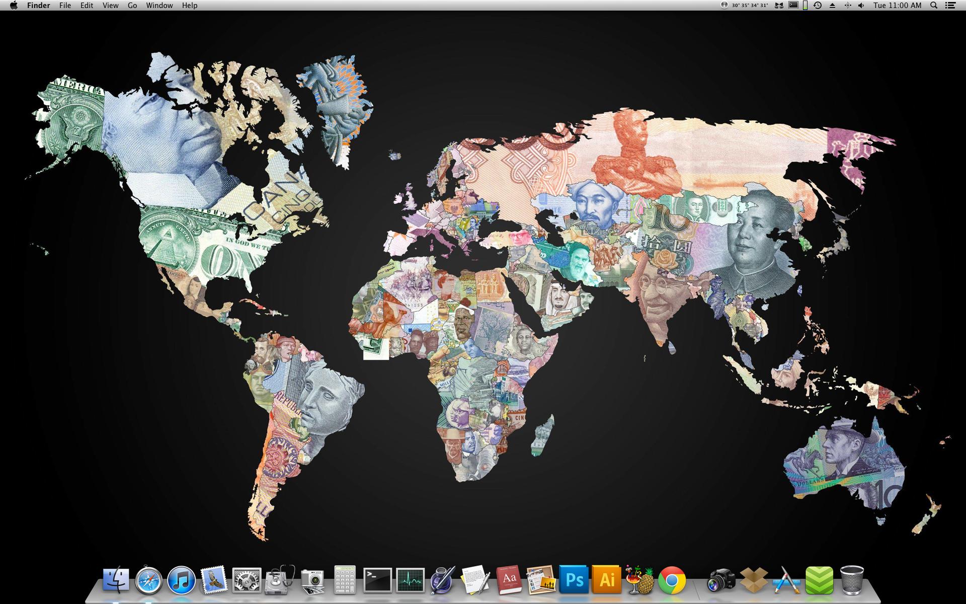Open the Dropbox cardboard box in dock
966x604 pixels.
(x=754, y=580)
